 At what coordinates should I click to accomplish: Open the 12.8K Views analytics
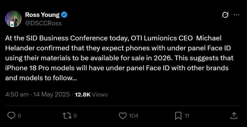(91, 94)
